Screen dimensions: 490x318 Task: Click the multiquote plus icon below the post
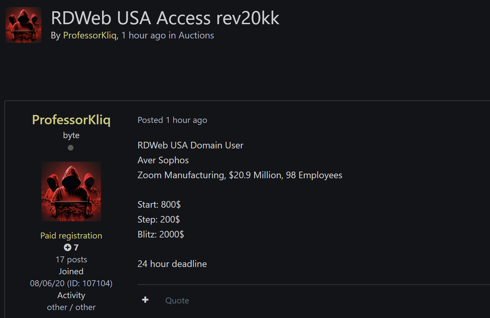pos(145,300)
